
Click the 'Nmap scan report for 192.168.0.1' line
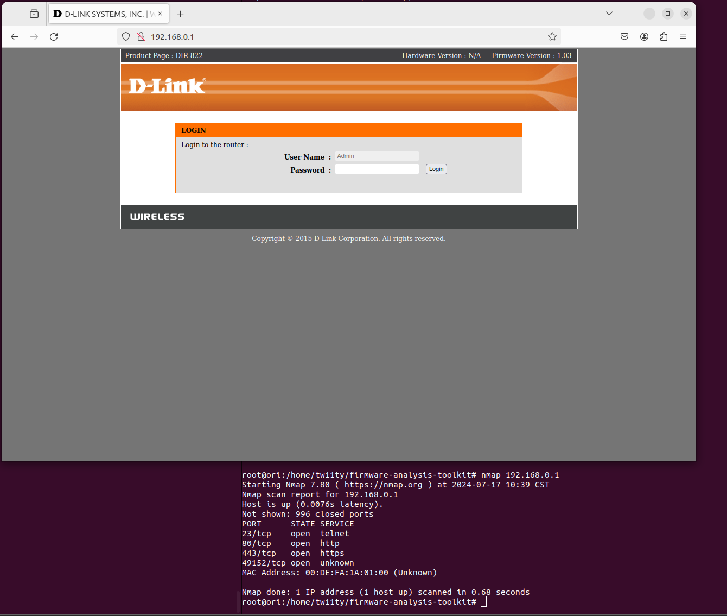point(320,494)
